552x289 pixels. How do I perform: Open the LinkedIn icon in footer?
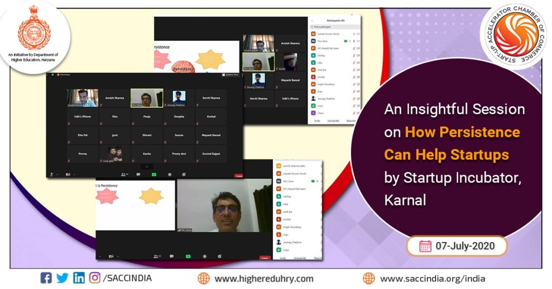(79, 278)
